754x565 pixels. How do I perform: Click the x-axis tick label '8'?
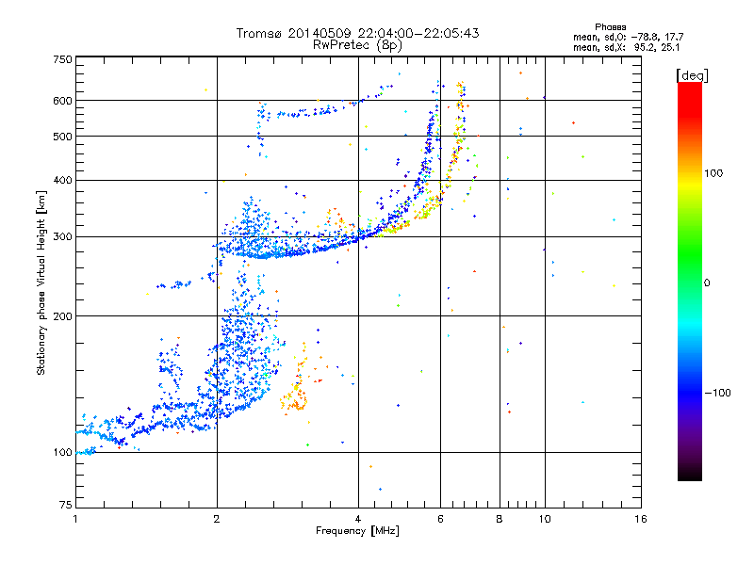(x=500, y=519)
